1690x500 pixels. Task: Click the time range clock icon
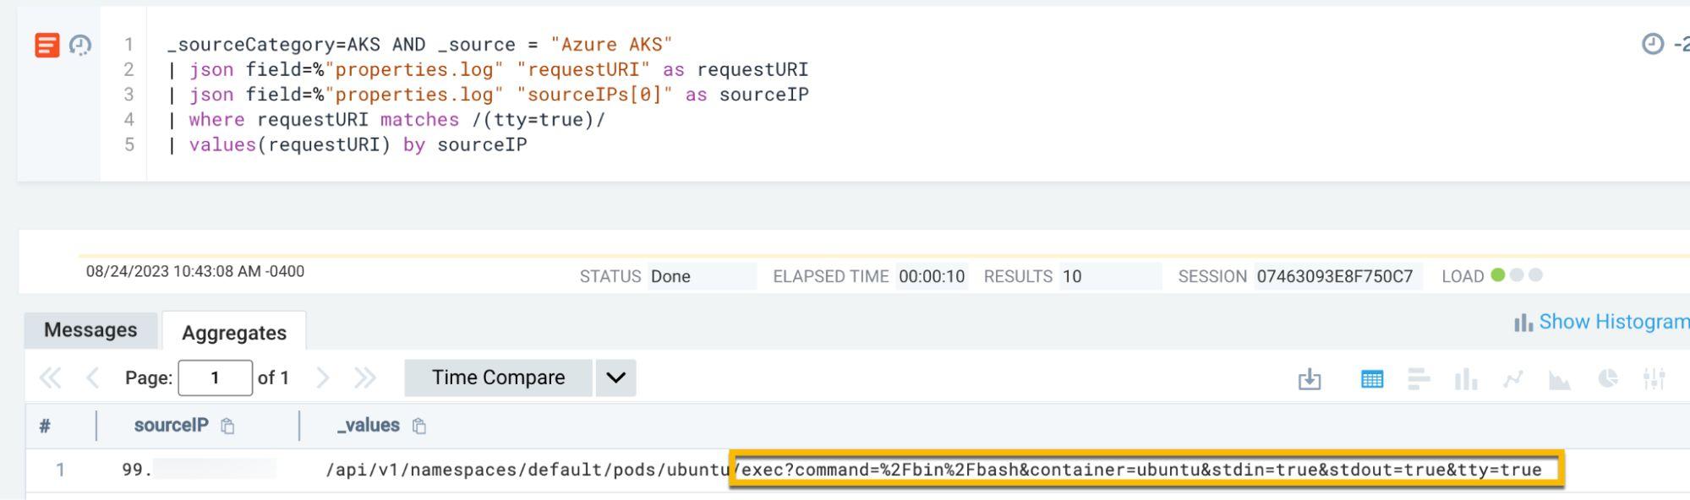pyautogui.click(x=1652, y=44)
